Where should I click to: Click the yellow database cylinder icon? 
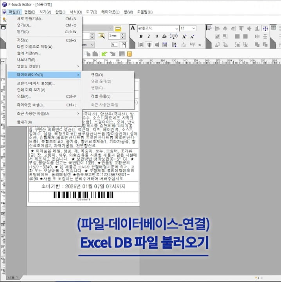point(130,54)
